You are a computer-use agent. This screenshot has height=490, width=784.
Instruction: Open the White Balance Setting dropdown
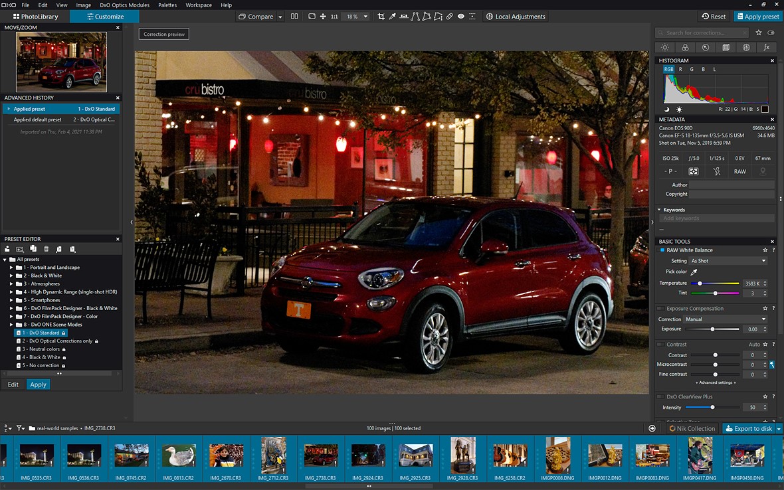click(728, 261)
